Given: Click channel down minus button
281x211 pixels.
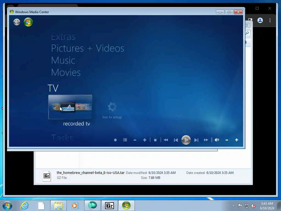Looking at the screenshot, I should pos(135,140).
